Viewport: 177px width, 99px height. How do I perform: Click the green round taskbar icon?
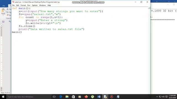tap(92, 97)
